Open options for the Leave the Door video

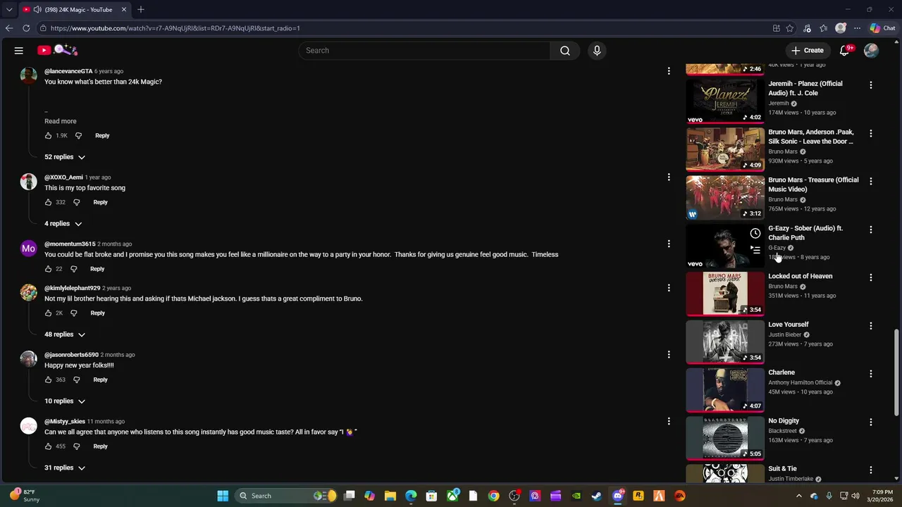coord(871,133)
